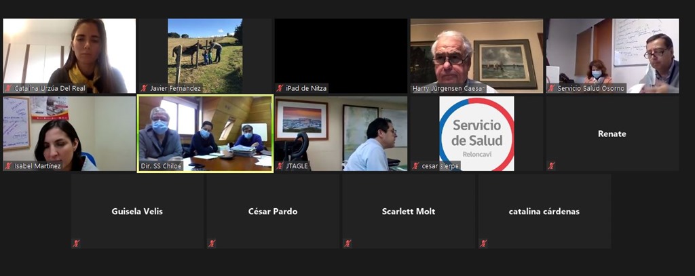
Task: Click muted mic icon in Renate tile
Action: click(x=551, y=166)
